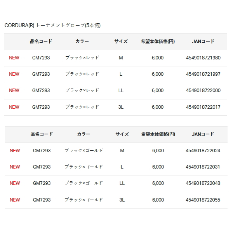Click JAN code 4549018722048
Screen dimensions: 233x233
(x=203, y=183)
